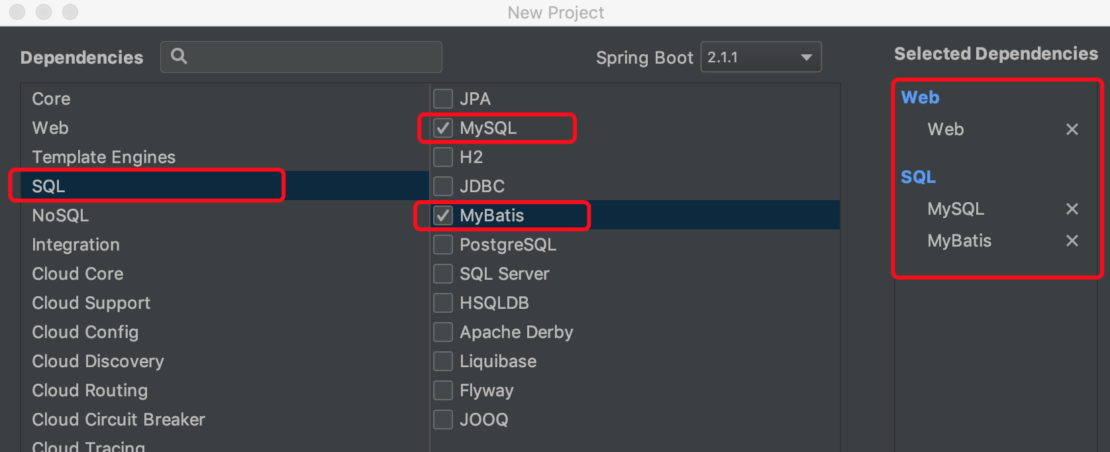The height and width of the screenshot is (452, 1110).
Task: Open the Cloud Support category
Action: pyautogui.click(x=225, y=303)
